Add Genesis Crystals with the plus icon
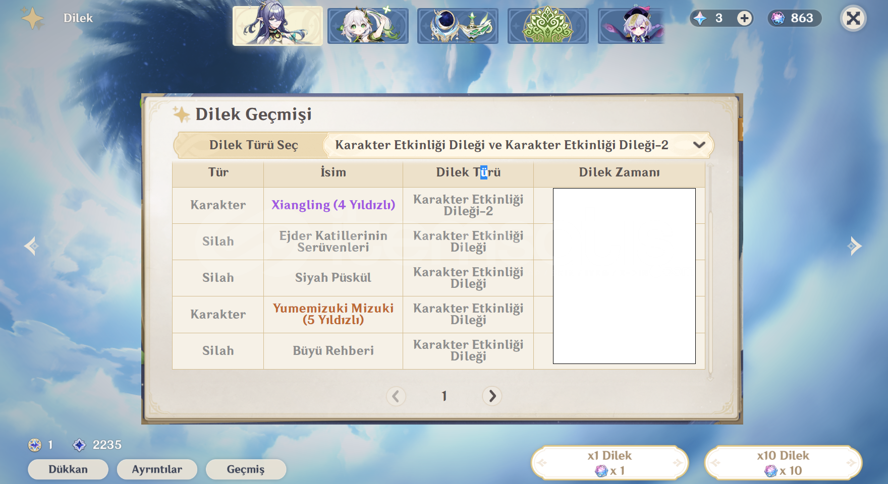This screenshot has width=888, height=484. click(x=744, y=18)
